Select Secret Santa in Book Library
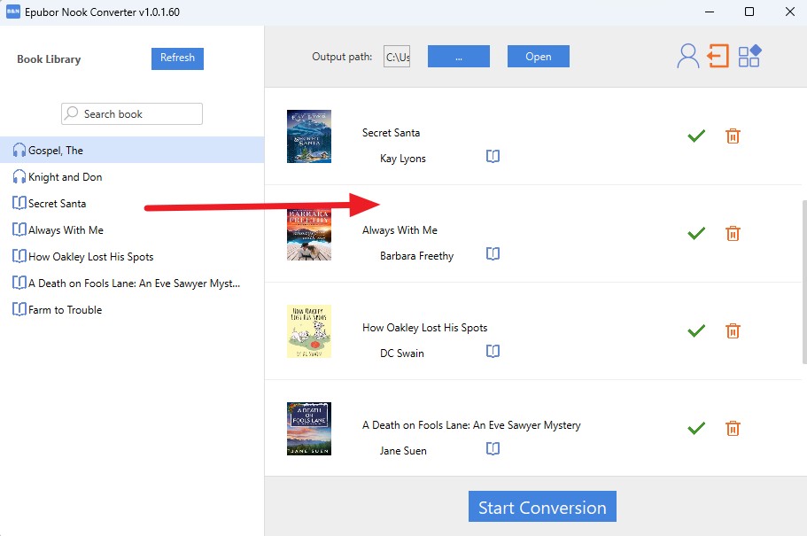 (132, 204)
